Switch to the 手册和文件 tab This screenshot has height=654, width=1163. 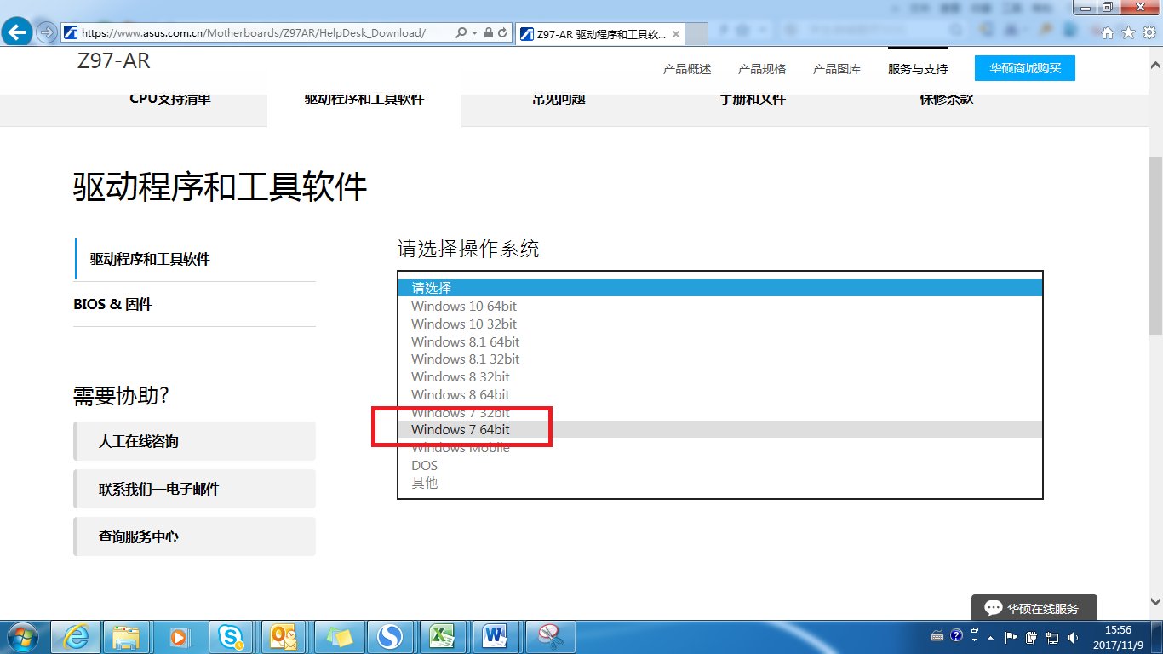pyautogui.click(x=753, y=99)
